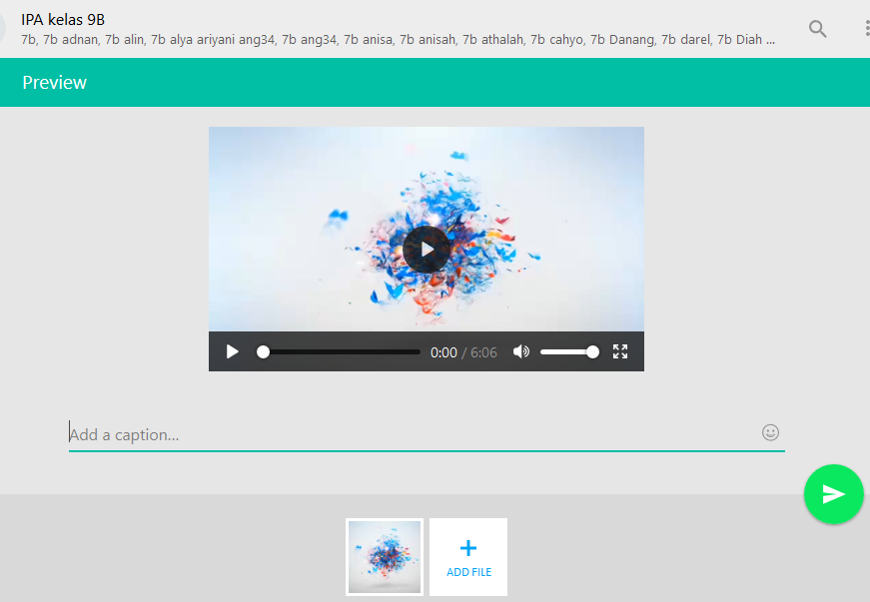Play video using center overlay button
The image size is (870, 602).
427,250
